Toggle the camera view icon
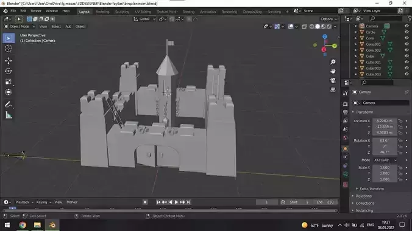Viewport: 412px width, 231px height. [x=333, y=80]
